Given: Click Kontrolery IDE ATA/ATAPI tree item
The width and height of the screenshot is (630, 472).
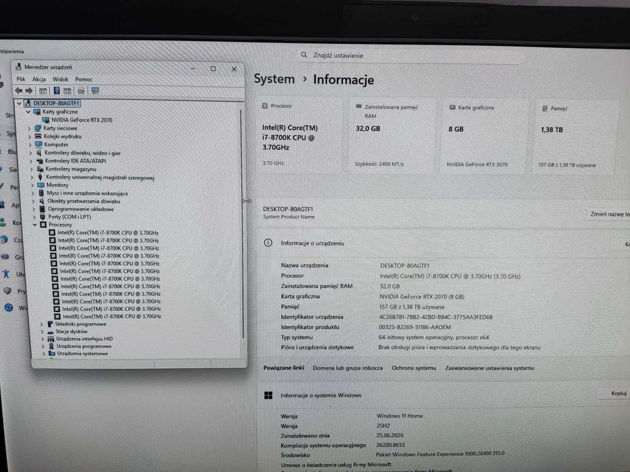Looking at the screenshot, I should (75, 161).
